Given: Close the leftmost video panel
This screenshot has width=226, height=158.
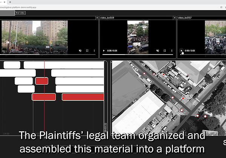Looking at the screenshot, I should tap(97, 18).
